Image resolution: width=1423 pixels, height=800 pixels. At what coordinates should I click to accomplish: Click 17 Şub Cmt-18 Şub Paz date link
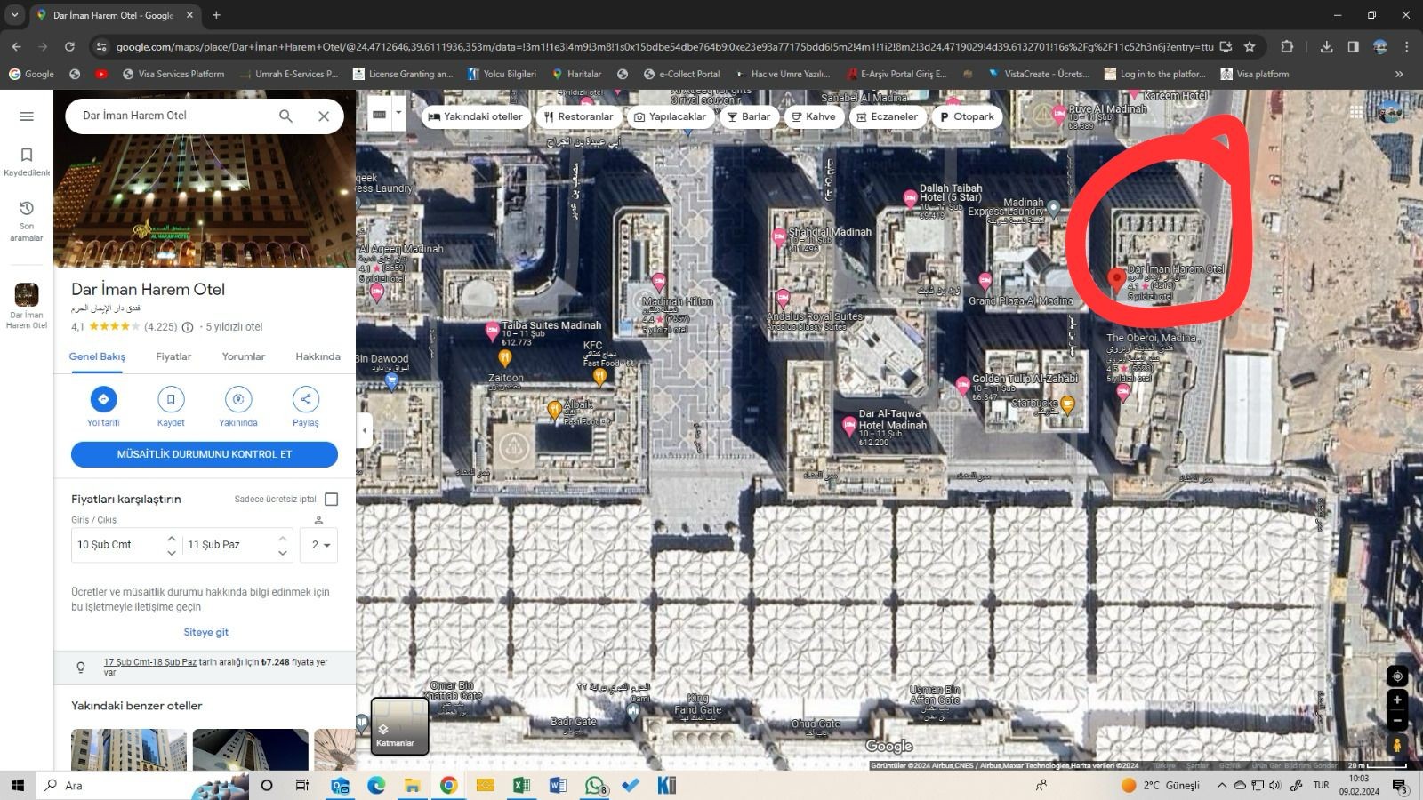[x=150, y=662]
